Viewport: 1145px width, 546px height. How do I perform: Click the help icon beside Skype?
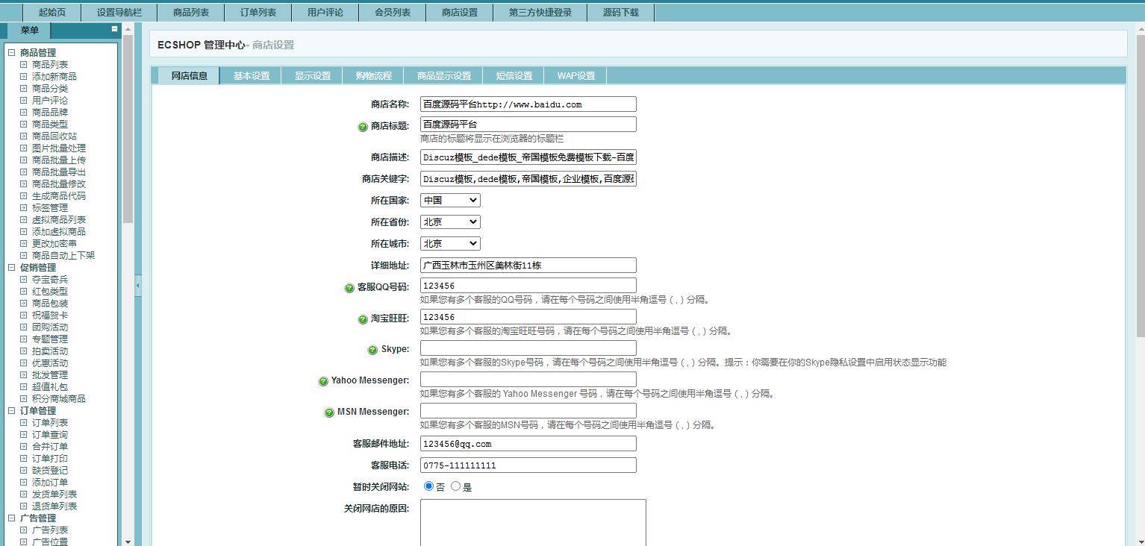(x=372, y=349)
